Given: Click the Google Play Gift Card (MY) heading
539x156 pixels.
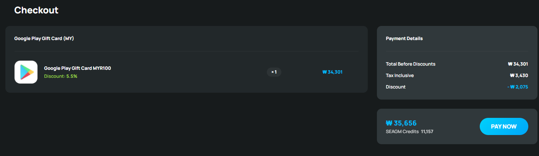Looking at the screenshot, I should point(44,39).
